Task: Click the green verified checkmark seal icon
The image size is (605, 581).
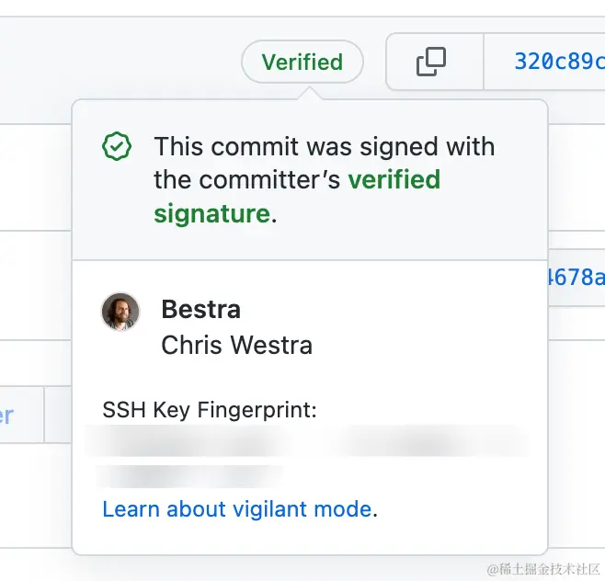Action: 117,146
